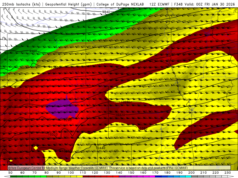Click the 210 knot legend value
238x178 pixels.
(x=203, y=173)
